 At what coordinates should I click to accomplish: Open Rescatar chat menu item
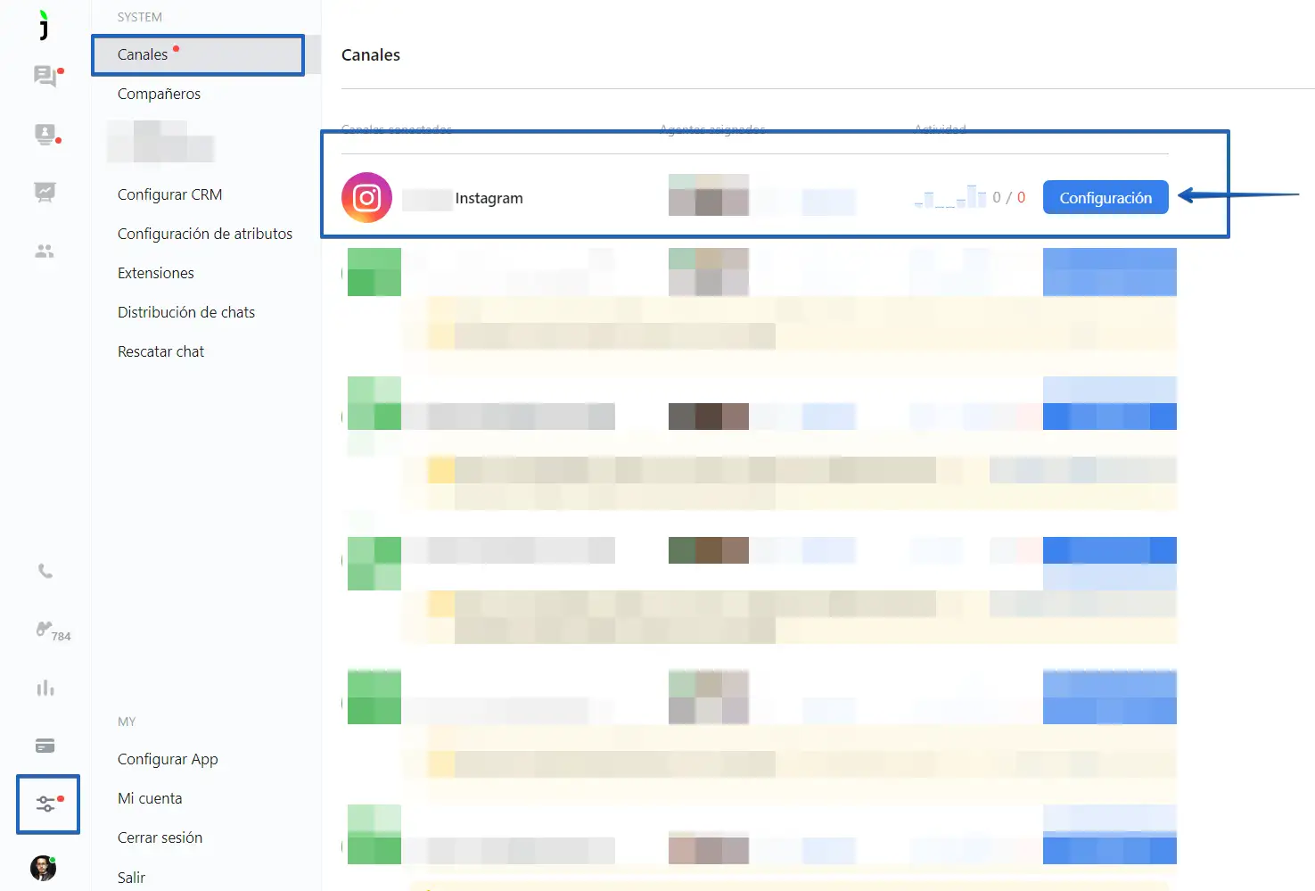point(160,351)
